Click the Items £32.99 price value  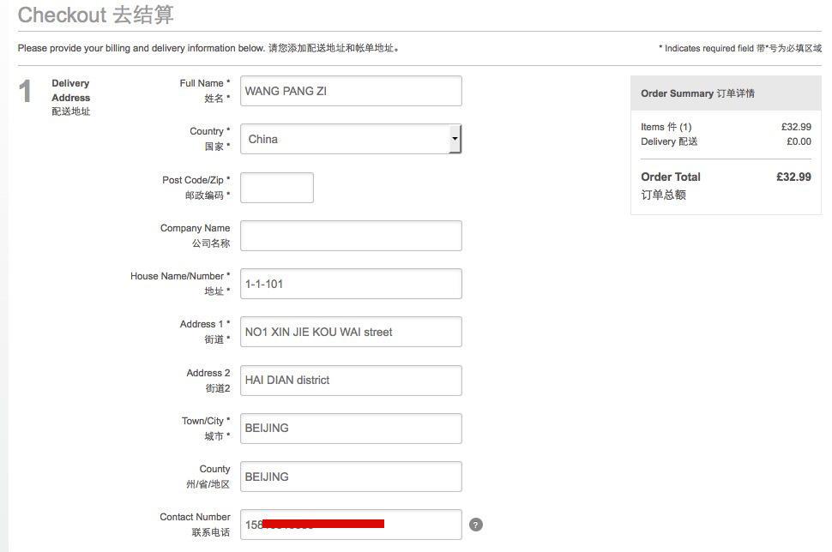(x=796, y=127)
